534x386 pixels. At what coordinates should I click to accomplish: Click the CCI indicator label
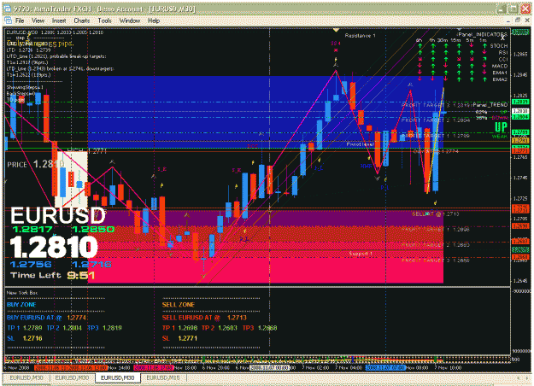coord(503,59)
